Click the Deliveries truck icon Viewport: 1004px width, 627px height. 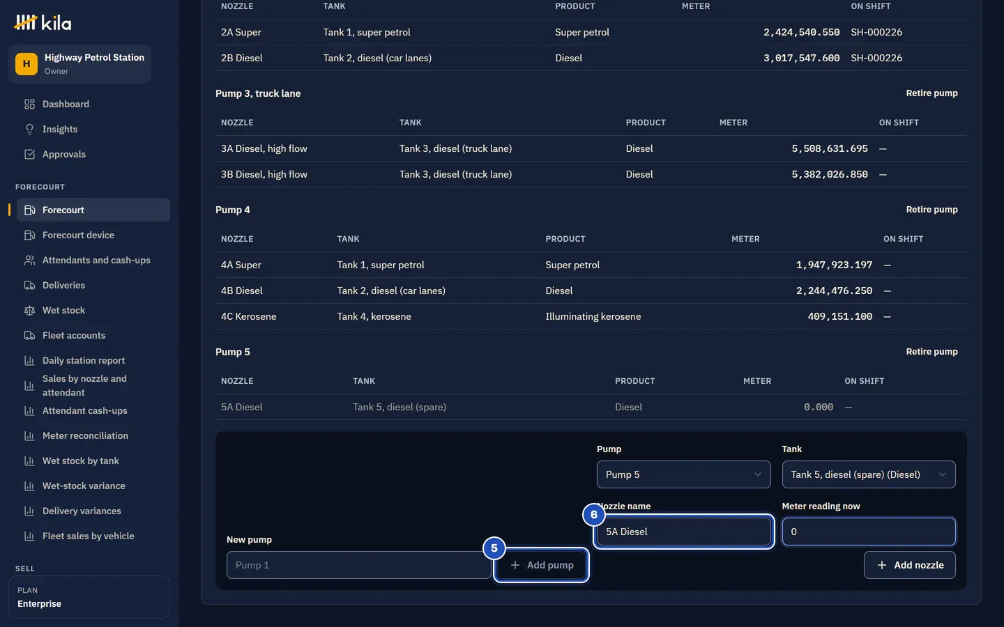29,285
